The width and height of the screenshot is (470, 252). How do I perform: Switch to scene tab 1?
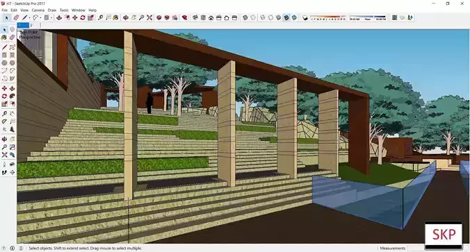click(23, 26)
